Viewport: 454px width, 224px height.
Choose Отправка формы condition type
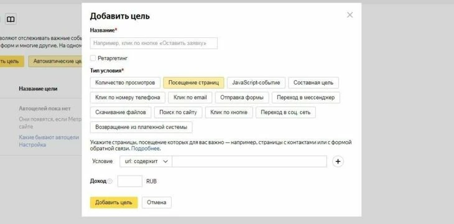click(242, 98)
